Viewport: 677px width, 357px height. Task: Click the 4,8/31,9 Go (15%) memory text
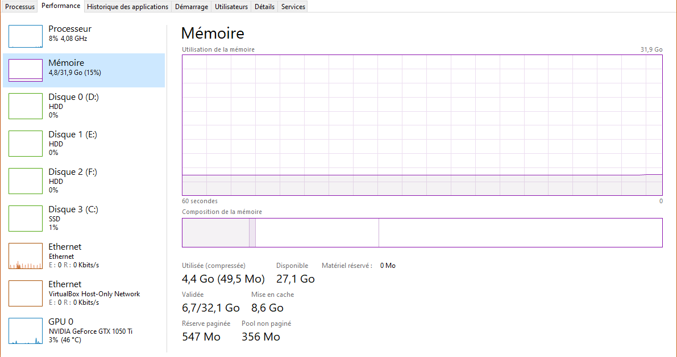pyautogui.click(x=74, y=73)
